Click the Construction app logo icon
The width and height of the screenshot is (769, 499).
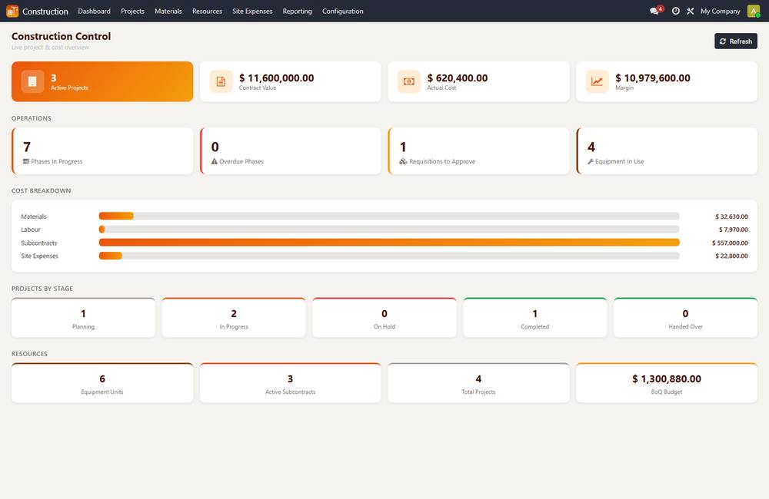12,11
